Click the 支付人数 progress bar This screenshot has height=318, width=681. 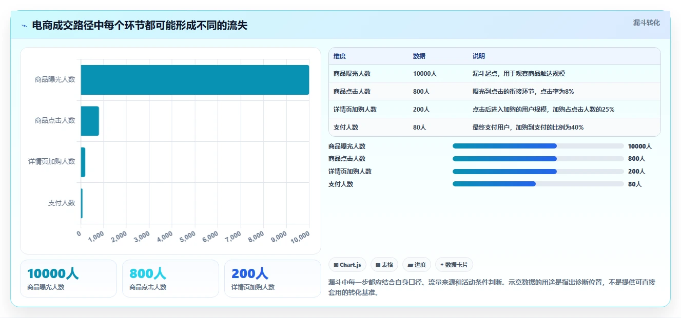(538, 184)
